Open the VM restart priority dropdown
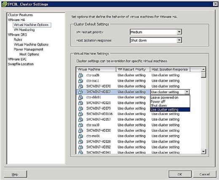219x180 pixels. tap(179, 32)
